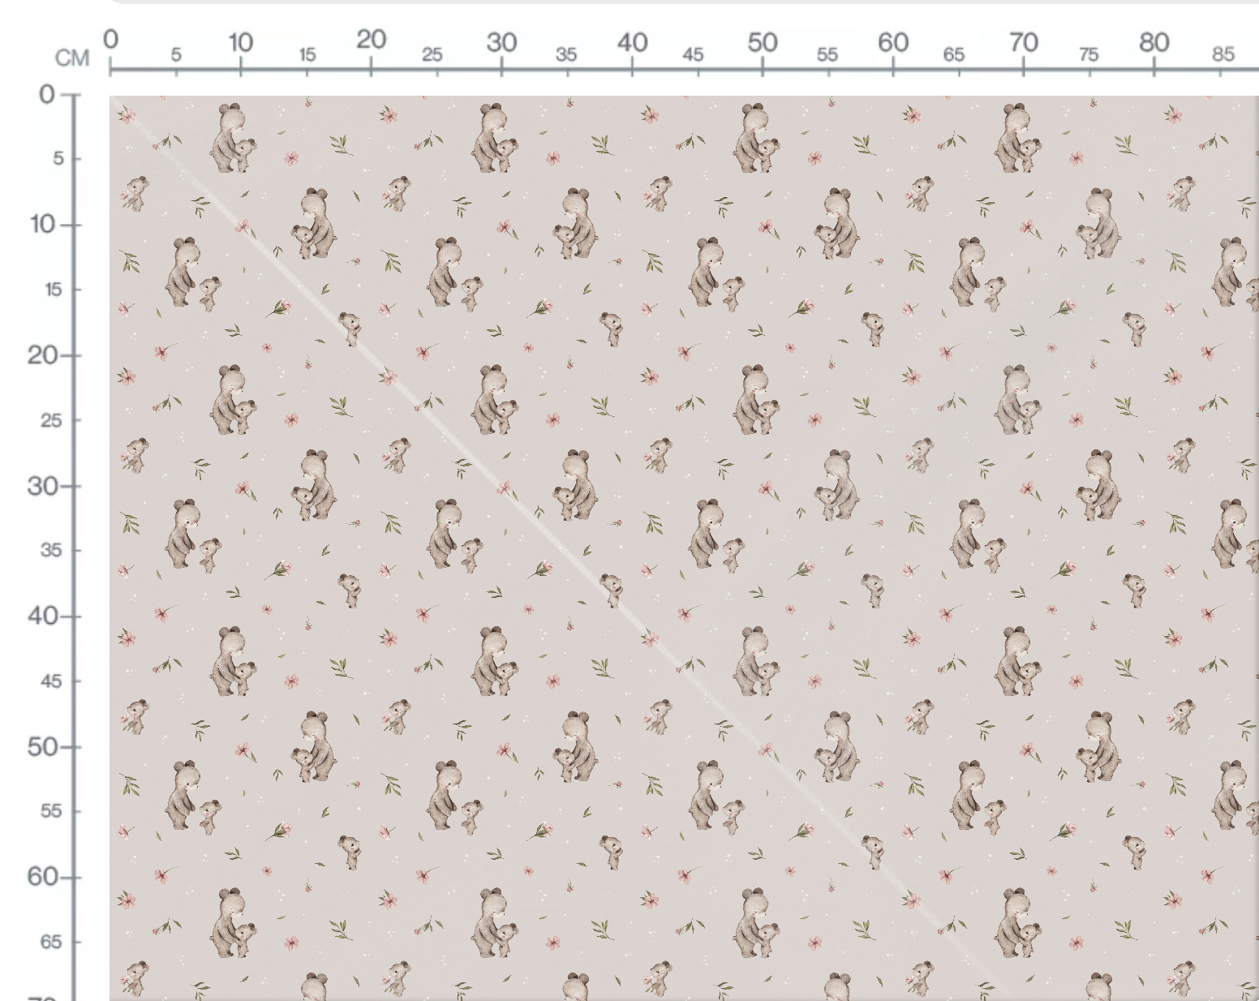Click the "80" mark on horizontal ruler

1154,42
